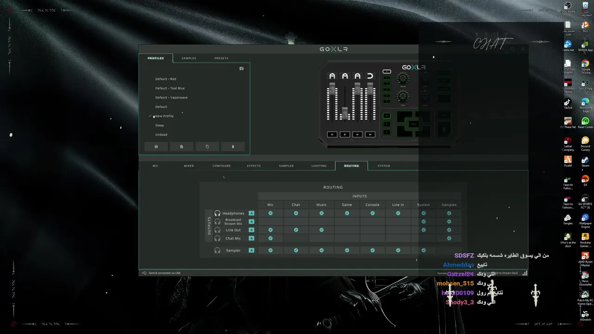Select the Default - Teal Blue profile
Image resolution: width=594 pixels, height=334 pixels.
[170, 88]
